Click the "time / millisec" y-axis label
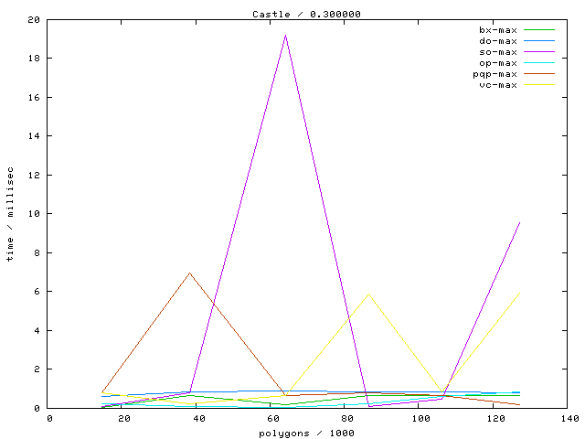The height and width of the screenshot is (439, 585). [10, 213]
